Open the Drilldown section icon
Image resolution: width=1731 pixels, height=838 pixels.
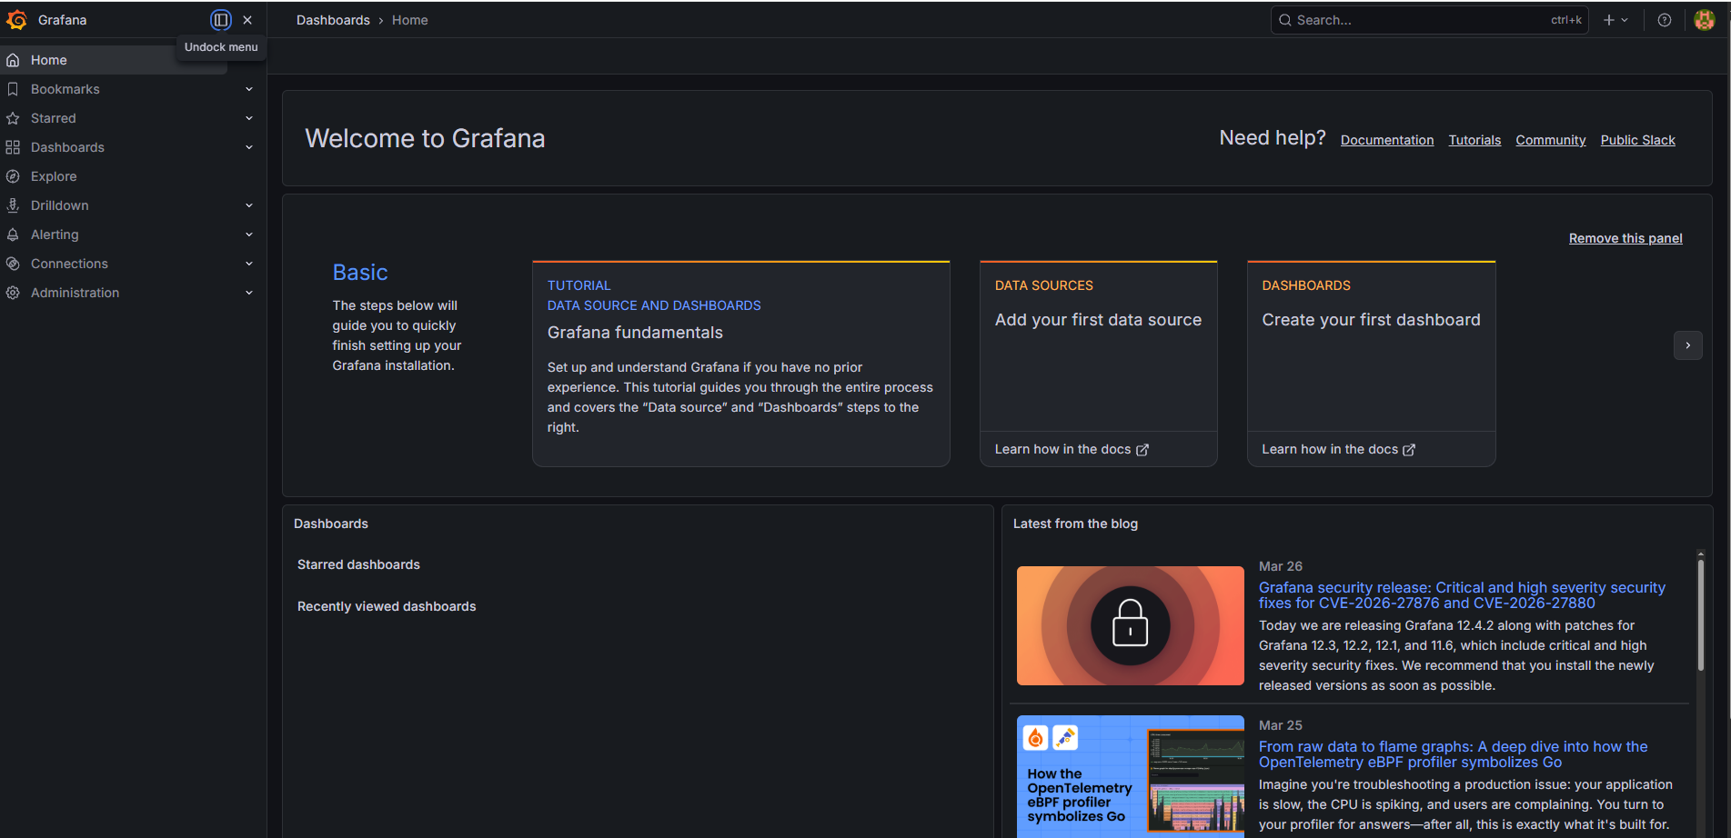coord(13,205)
